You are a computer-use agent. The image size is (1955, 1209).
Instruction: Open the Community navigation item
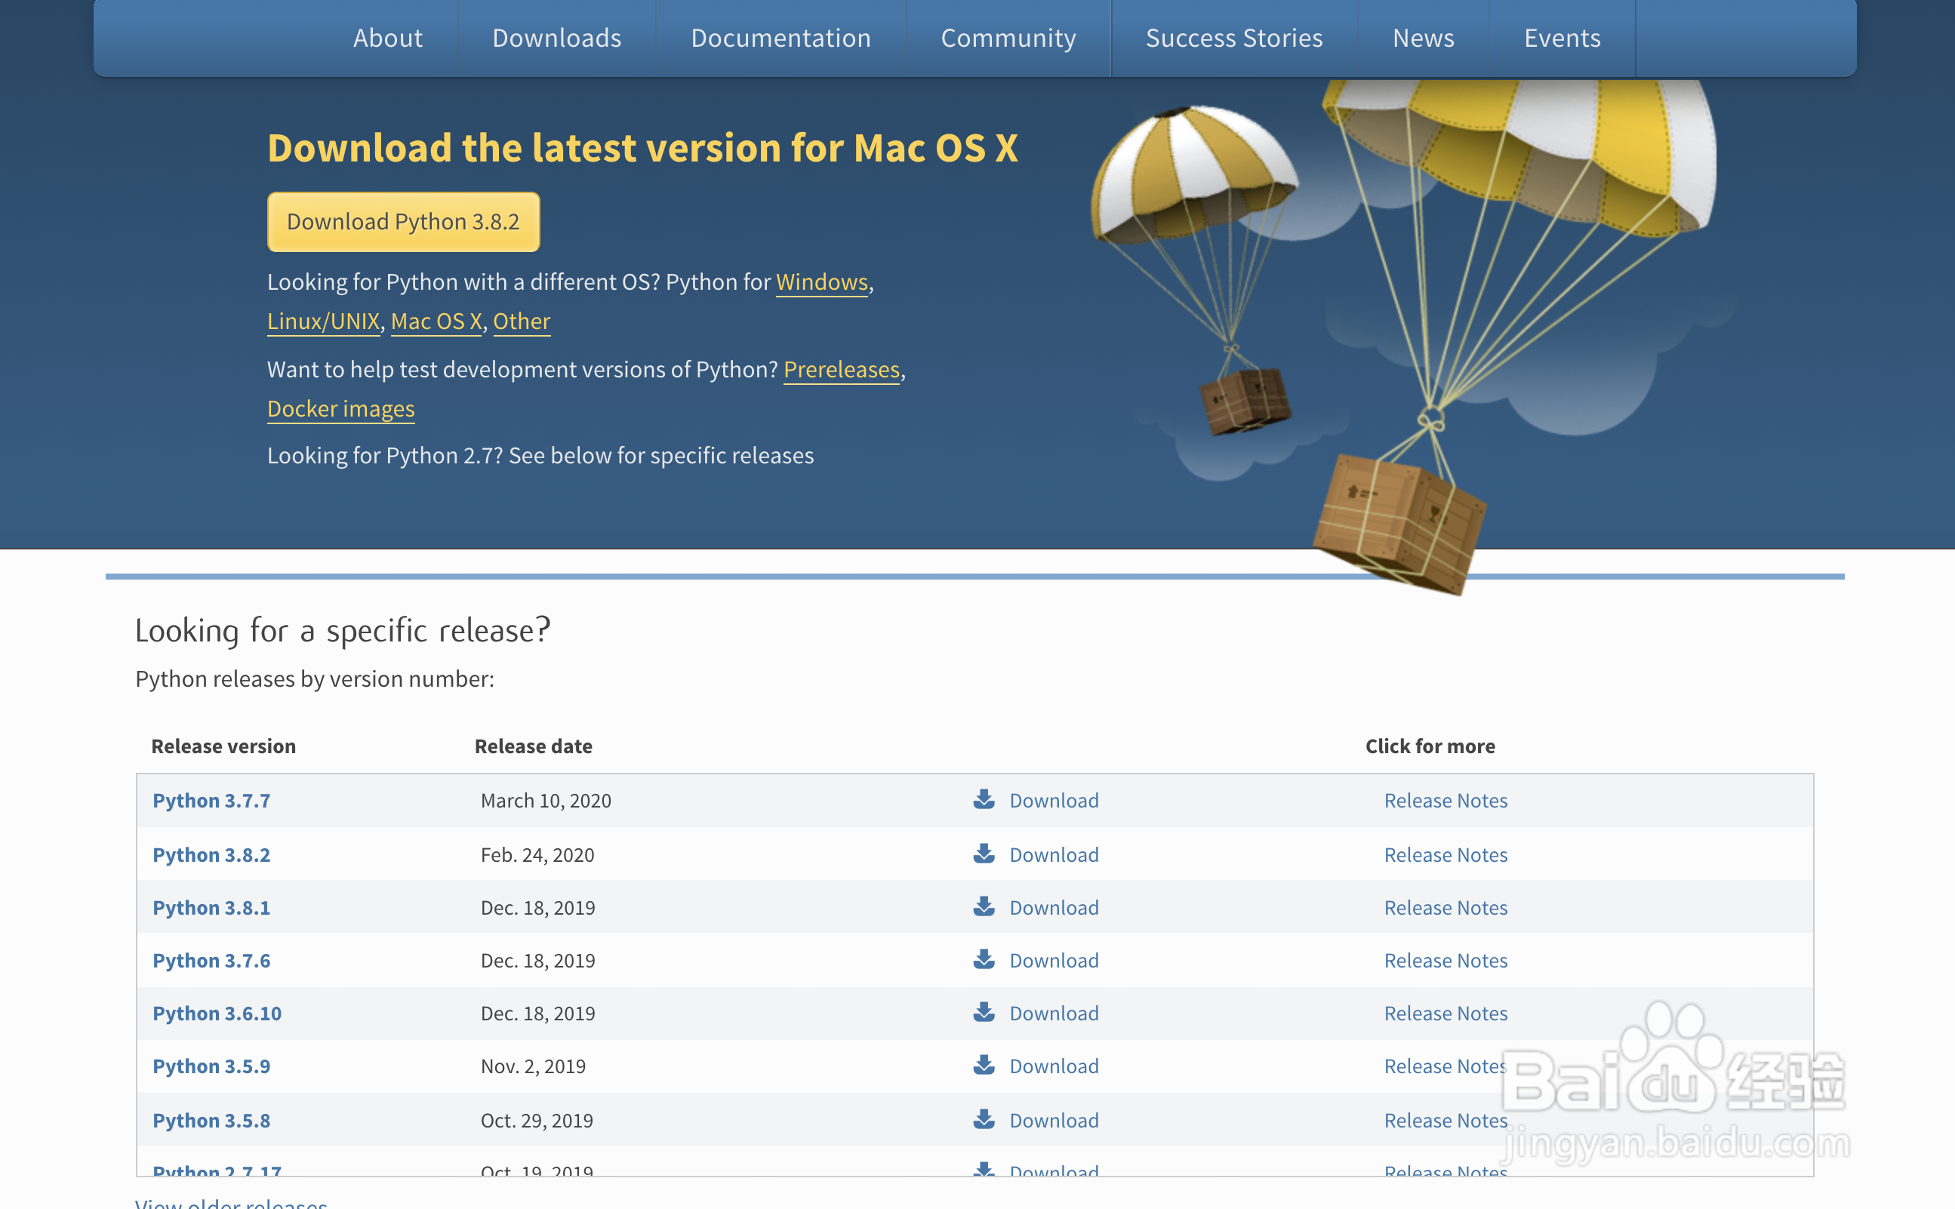pos(1008,38)
